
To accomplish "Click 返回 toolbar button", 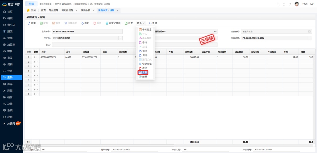I will click(153, 23).
